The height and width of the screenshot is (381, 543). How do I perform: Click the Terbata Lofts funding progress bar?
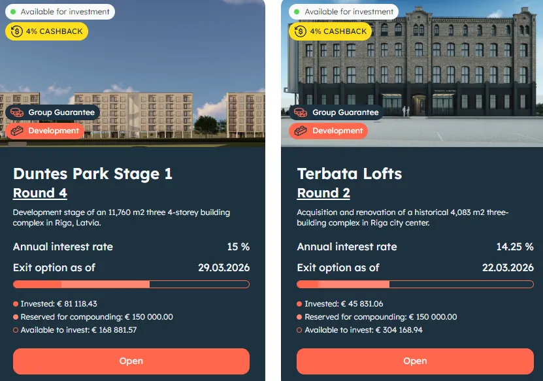click(415, 284)
